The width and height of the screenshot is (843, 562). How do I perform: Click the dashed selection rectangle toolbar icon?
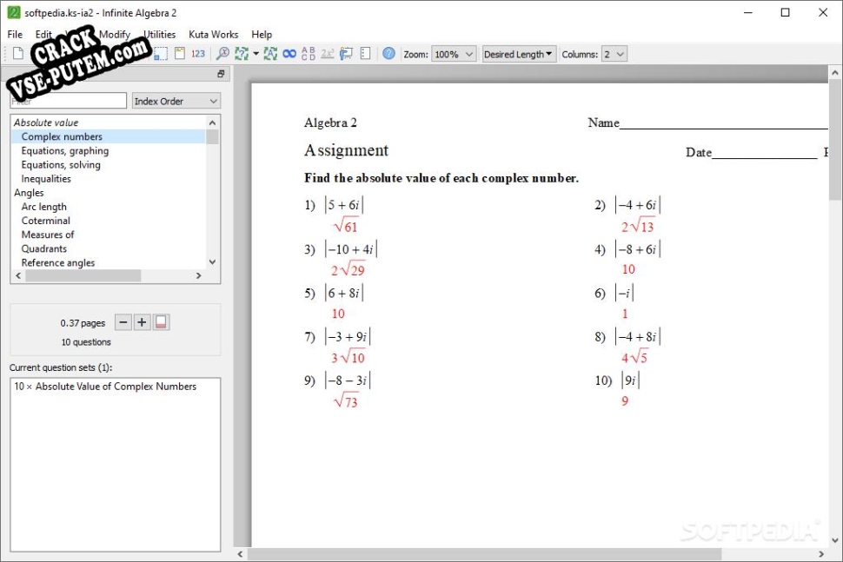[161, 54]
